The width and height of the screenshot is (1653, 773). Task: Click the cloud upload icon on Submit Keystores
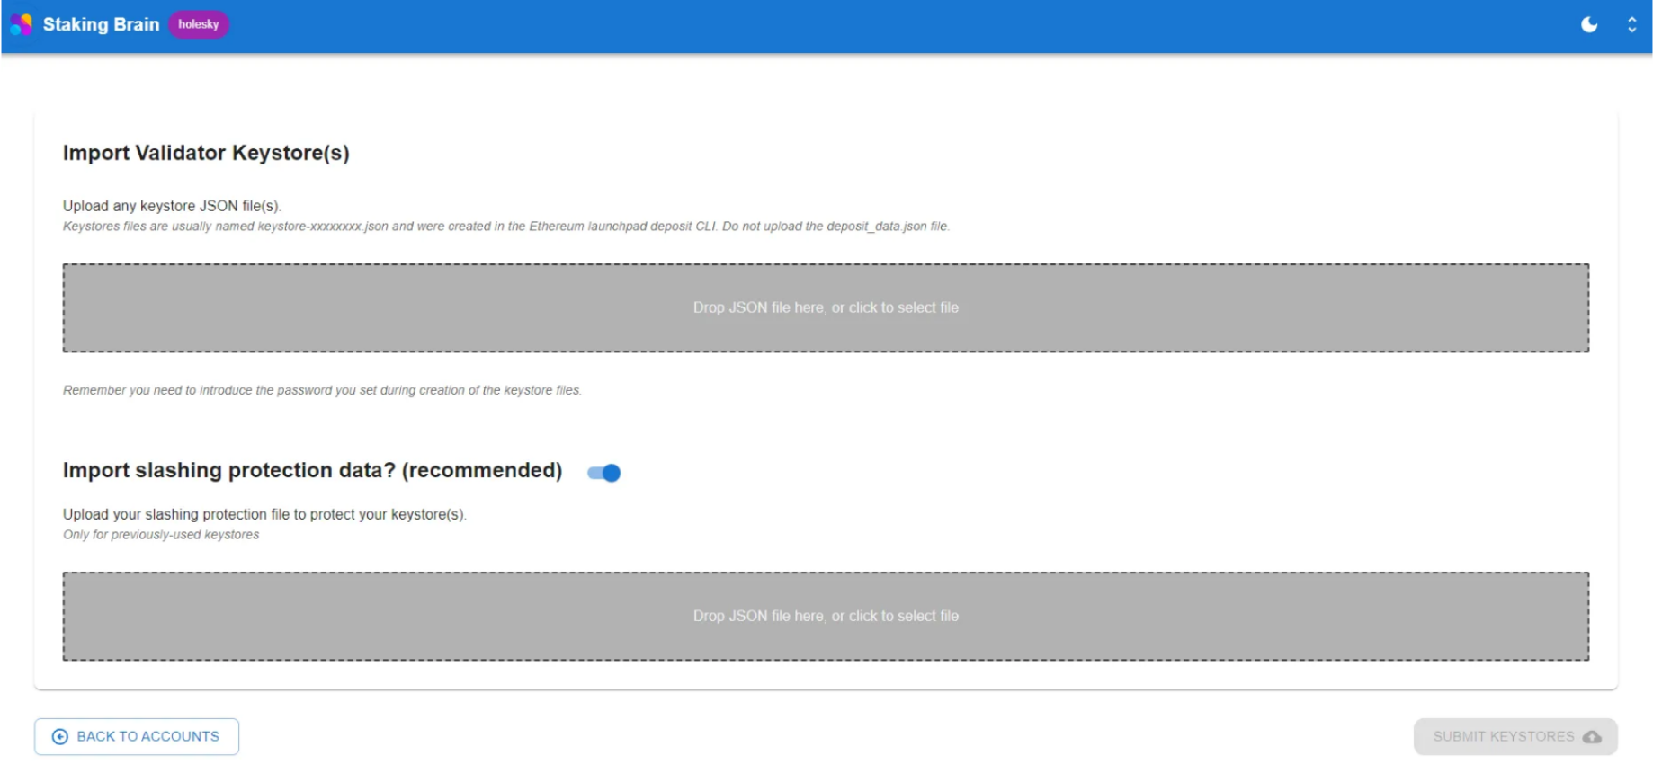(1592, 737)
